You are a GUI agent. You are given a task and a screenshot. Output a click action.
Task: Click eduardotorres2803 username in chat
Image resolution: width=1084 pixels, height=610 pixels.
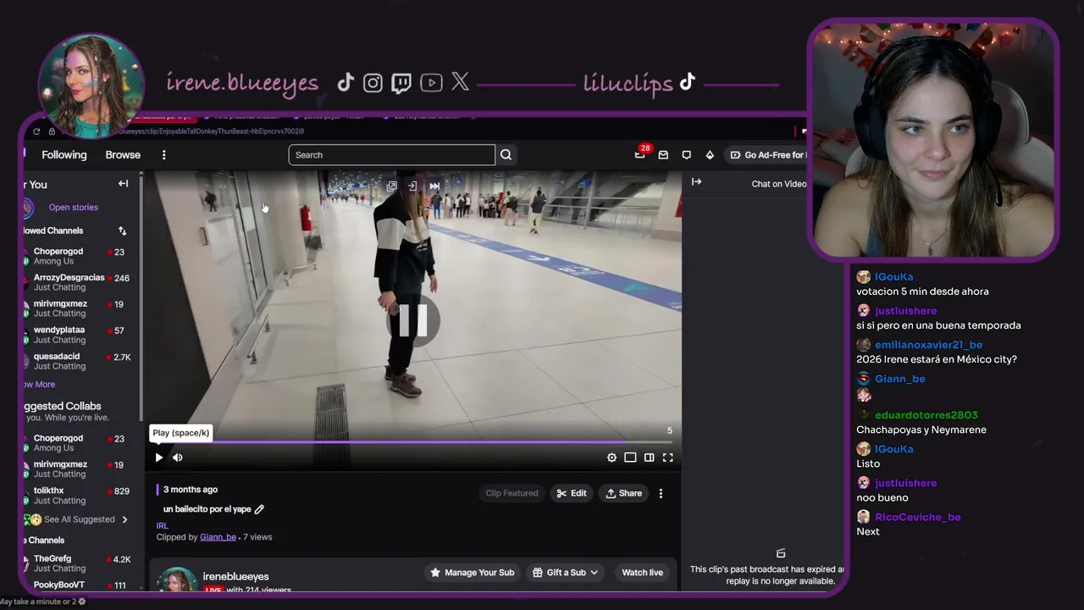pos(926,415)
